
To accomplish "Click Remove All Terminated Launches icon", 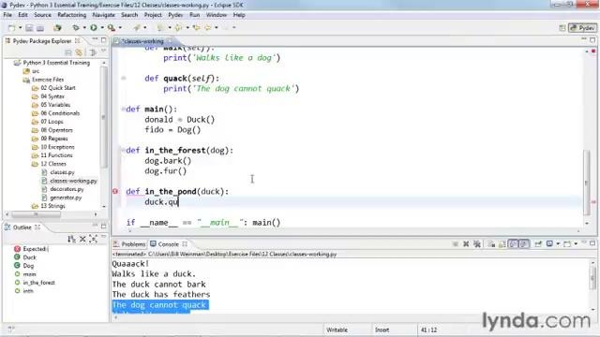I will click(x=477, y=243).
